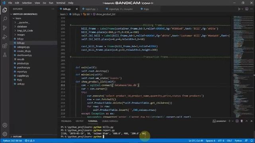
Task: Open the Run and Debug view
Action: (5, 37)
